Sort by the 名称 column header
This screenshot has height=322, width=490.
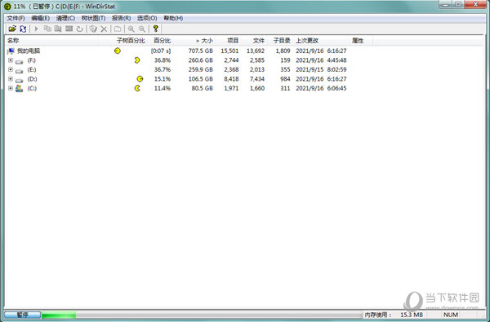pos(52,41)
